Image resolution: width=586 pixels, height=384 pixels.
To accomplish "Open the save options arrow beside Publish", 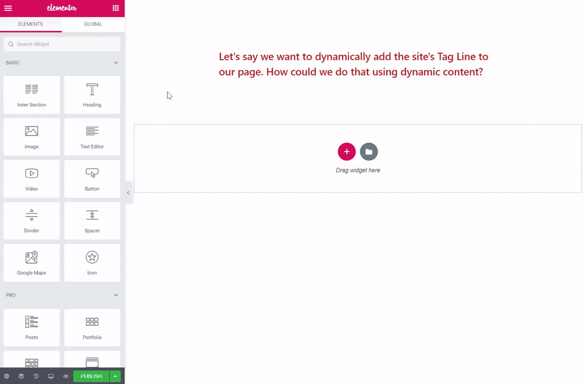I will [116, 376].
